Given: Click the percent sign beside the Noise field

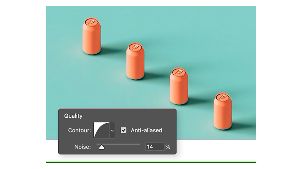Looking at the screenshot, I should (168, 147).
